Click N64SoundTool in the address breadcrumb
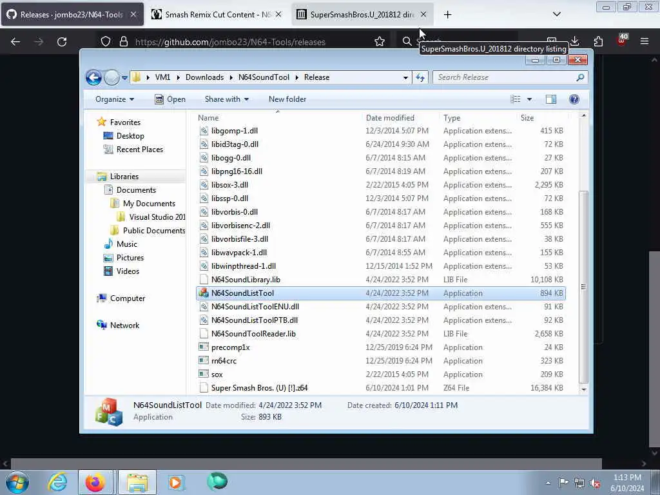 264,77
